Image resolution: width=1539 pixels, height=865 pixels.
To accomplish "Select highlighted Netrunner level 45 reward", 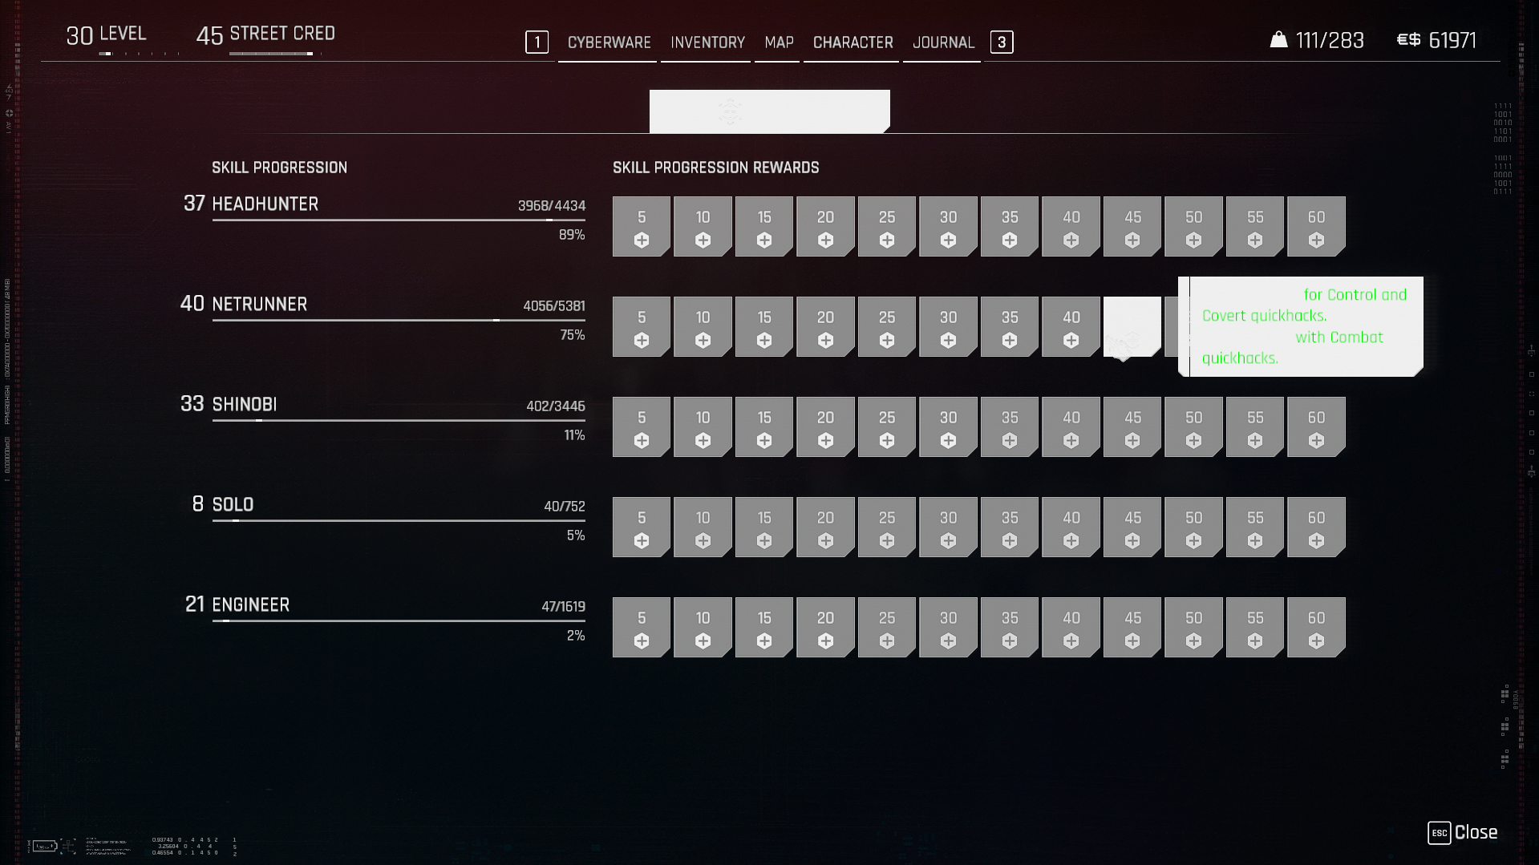I will point(1132,327).
